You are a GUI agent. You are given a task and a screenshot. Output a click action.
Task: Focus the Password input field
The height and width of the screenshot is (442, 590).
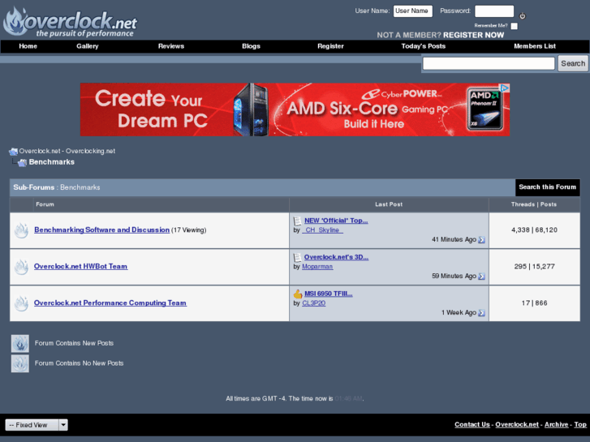pos(494,11)
